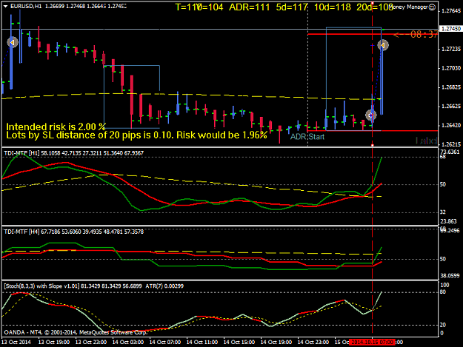Grab the top handle of the red vertical line
The image size is (463, 347).
point(373,4)
